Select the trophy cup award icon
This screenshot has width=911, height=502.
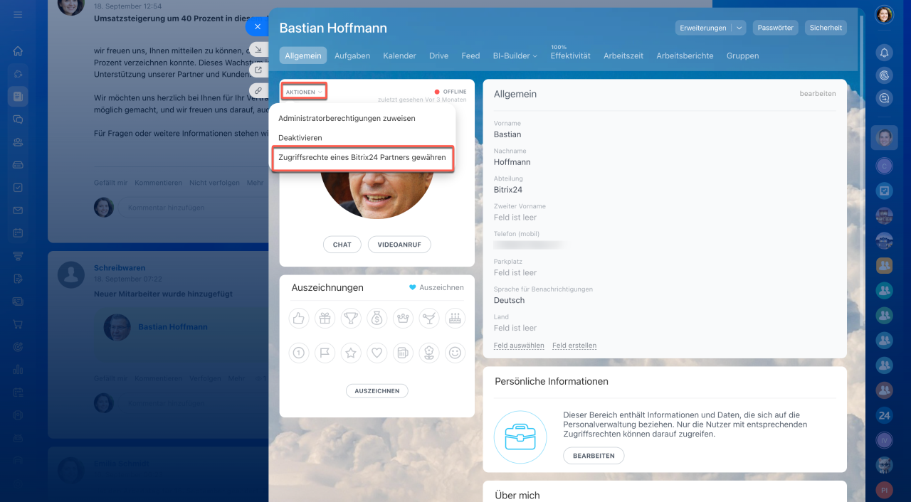pos(351,319)
